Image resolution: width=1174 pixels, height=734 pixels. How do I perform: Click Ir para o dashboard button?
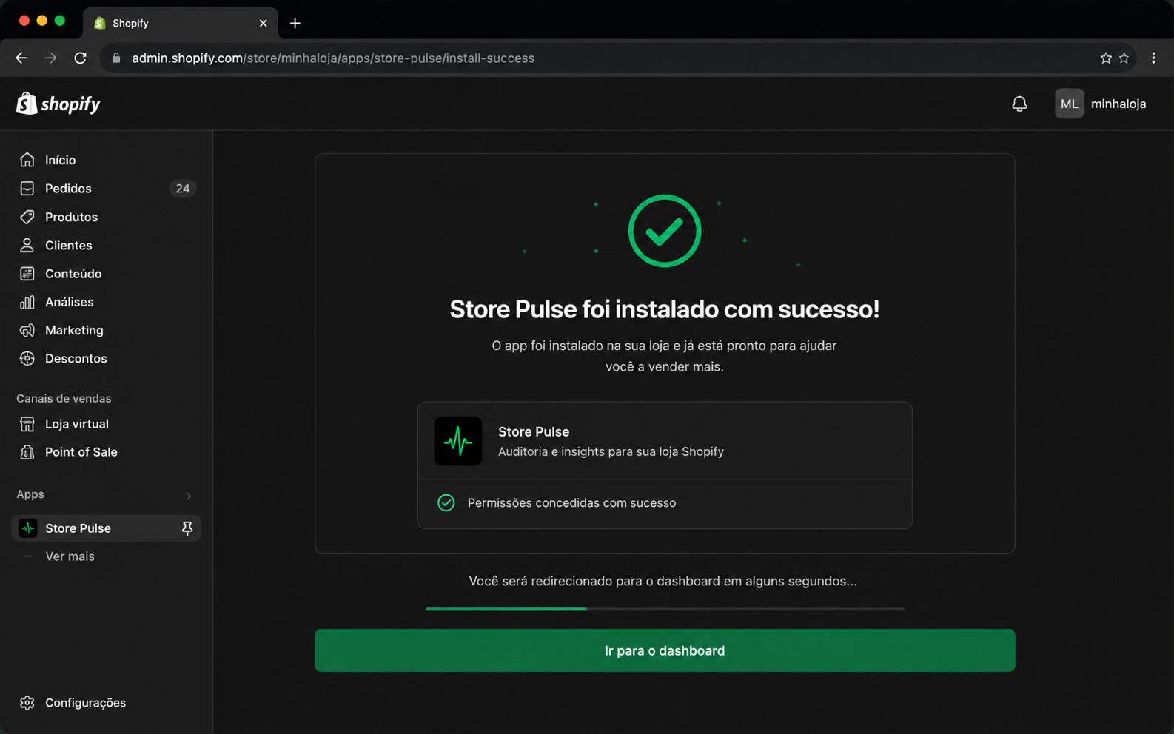click(x=665, y=650)
